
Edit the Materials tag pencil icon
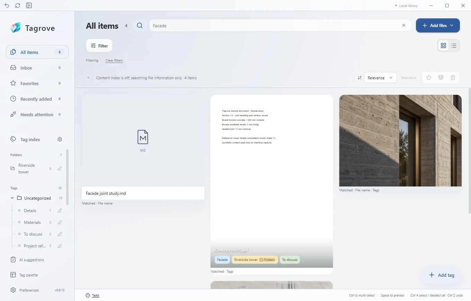point(60,222)
